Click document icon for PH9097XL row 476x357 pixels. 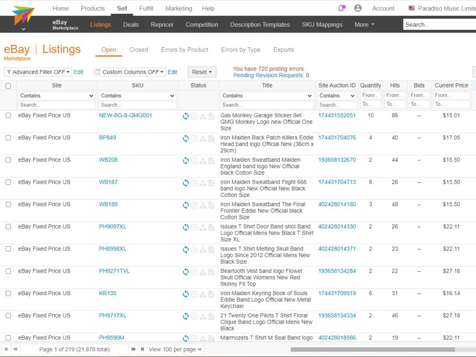[211, 228]
